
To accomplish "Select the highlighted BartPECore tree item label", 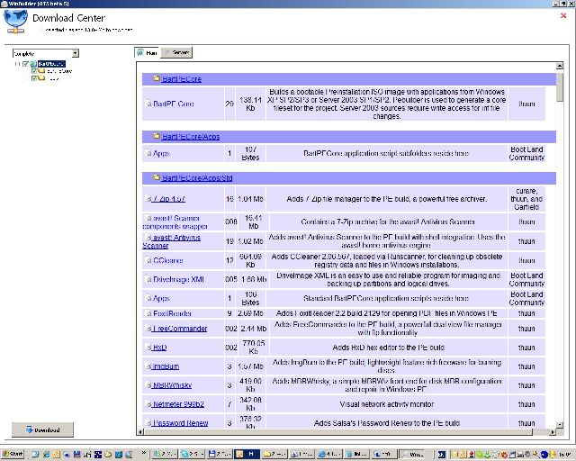I will 51,64.
